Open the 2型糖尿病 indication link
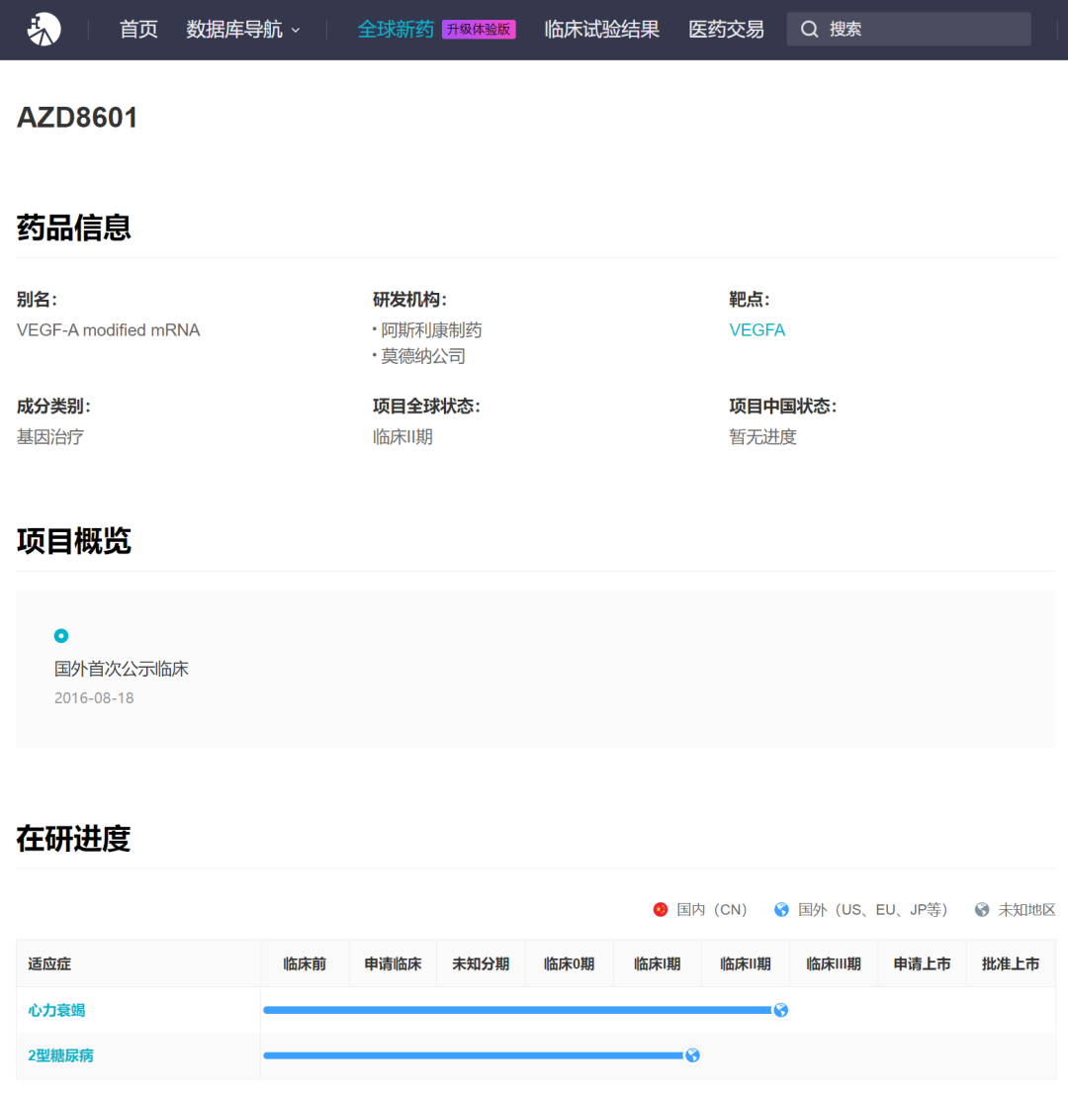The height and width of the screenshot is (1098, 1068). (61, 1055)
